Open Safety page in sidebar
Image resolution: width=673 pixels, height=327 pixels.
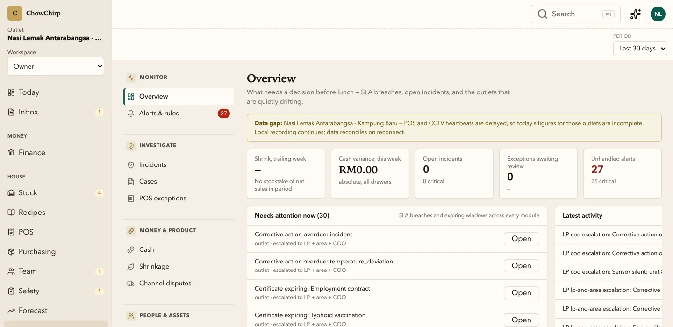coord(56,291)
